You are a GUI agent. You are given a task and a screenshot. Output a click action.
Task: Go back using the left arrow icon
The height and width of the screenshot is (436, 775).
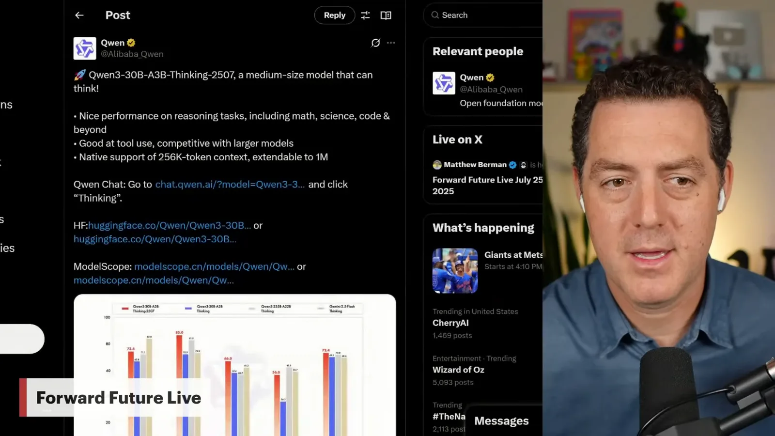click(79, 16)
